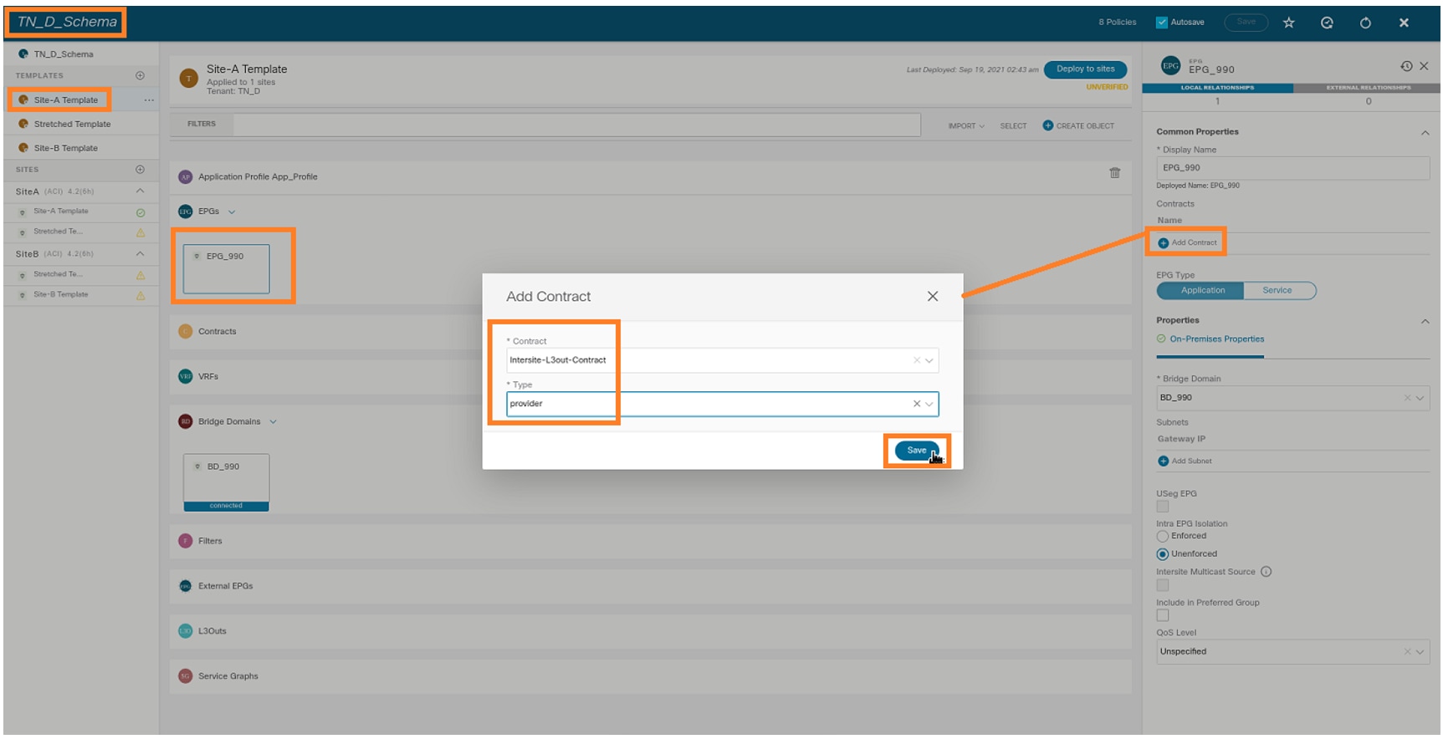Toggle Intersite Multicast Source checkbox
This screenshot has width=1443, height=739.
pyautogui.click(x=1163, y=586)
